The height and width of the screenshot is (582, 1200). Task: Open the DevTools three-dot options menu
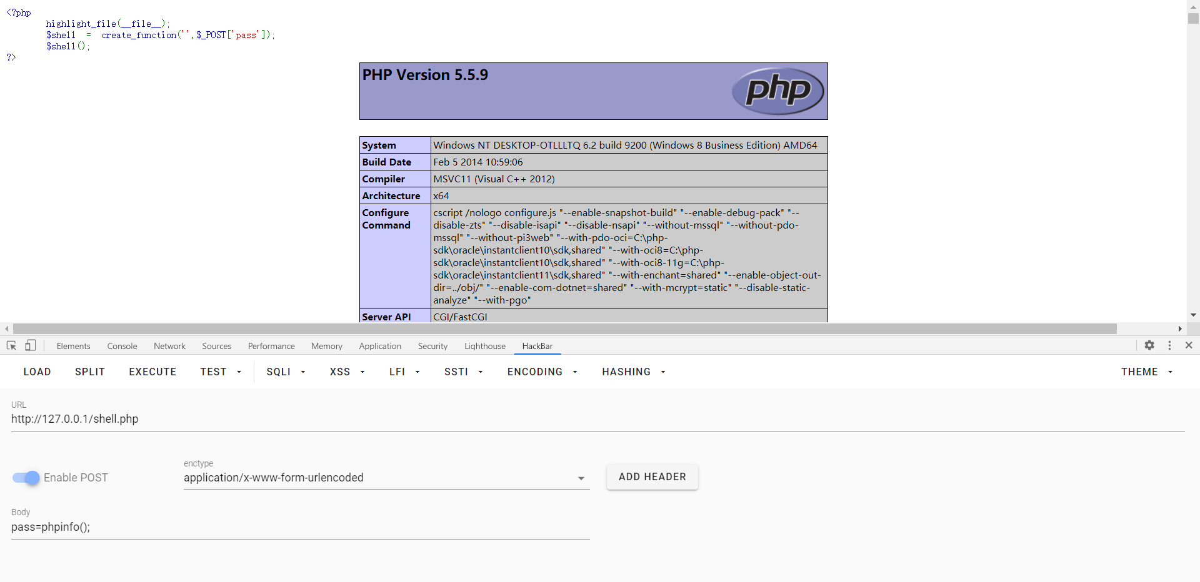point(1169,345)
